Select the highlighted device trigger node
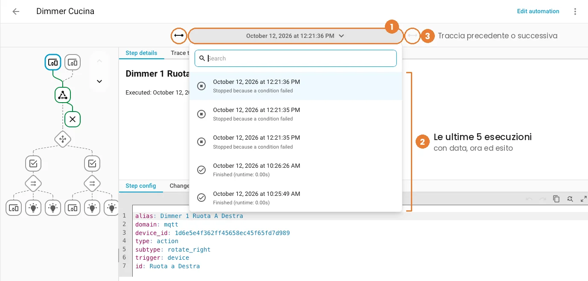This screenshot has width=588, height=281. [x=53, y=62]
